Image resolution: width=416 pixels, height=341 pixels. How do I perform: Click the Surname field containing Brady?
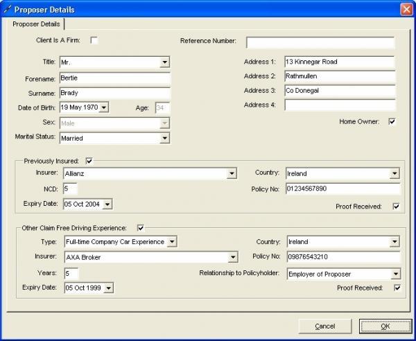[114, 93]
